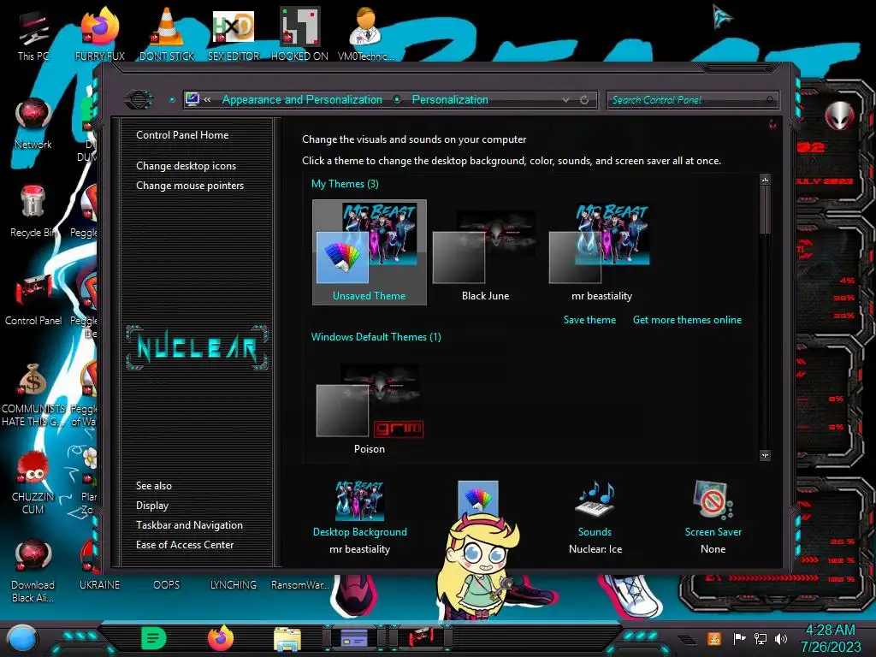Open Change mouse pointers link
Screen dimensions: 876x657
pos(190,186)
